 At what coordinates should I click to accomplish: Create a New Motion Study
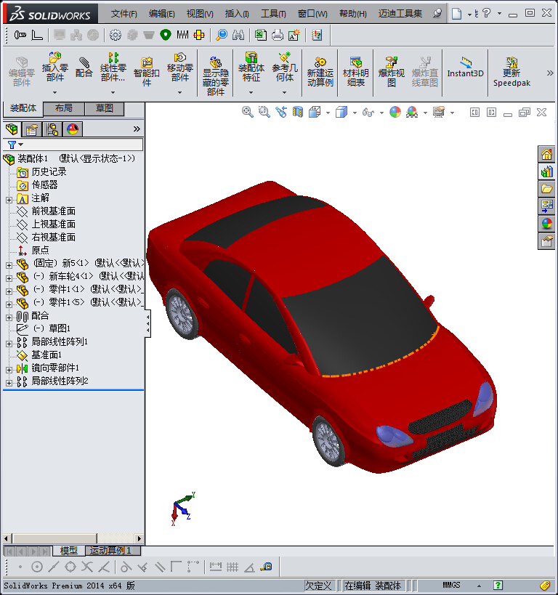click(x=320, y=72)
